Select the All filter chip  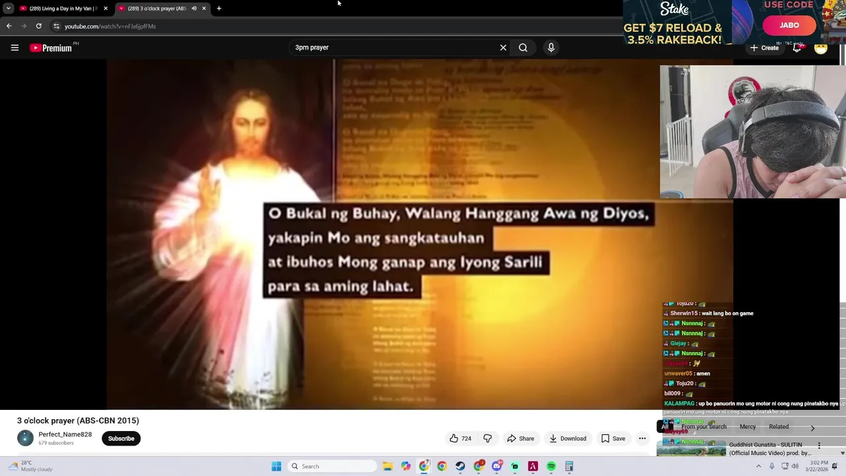tap(665, 427)
